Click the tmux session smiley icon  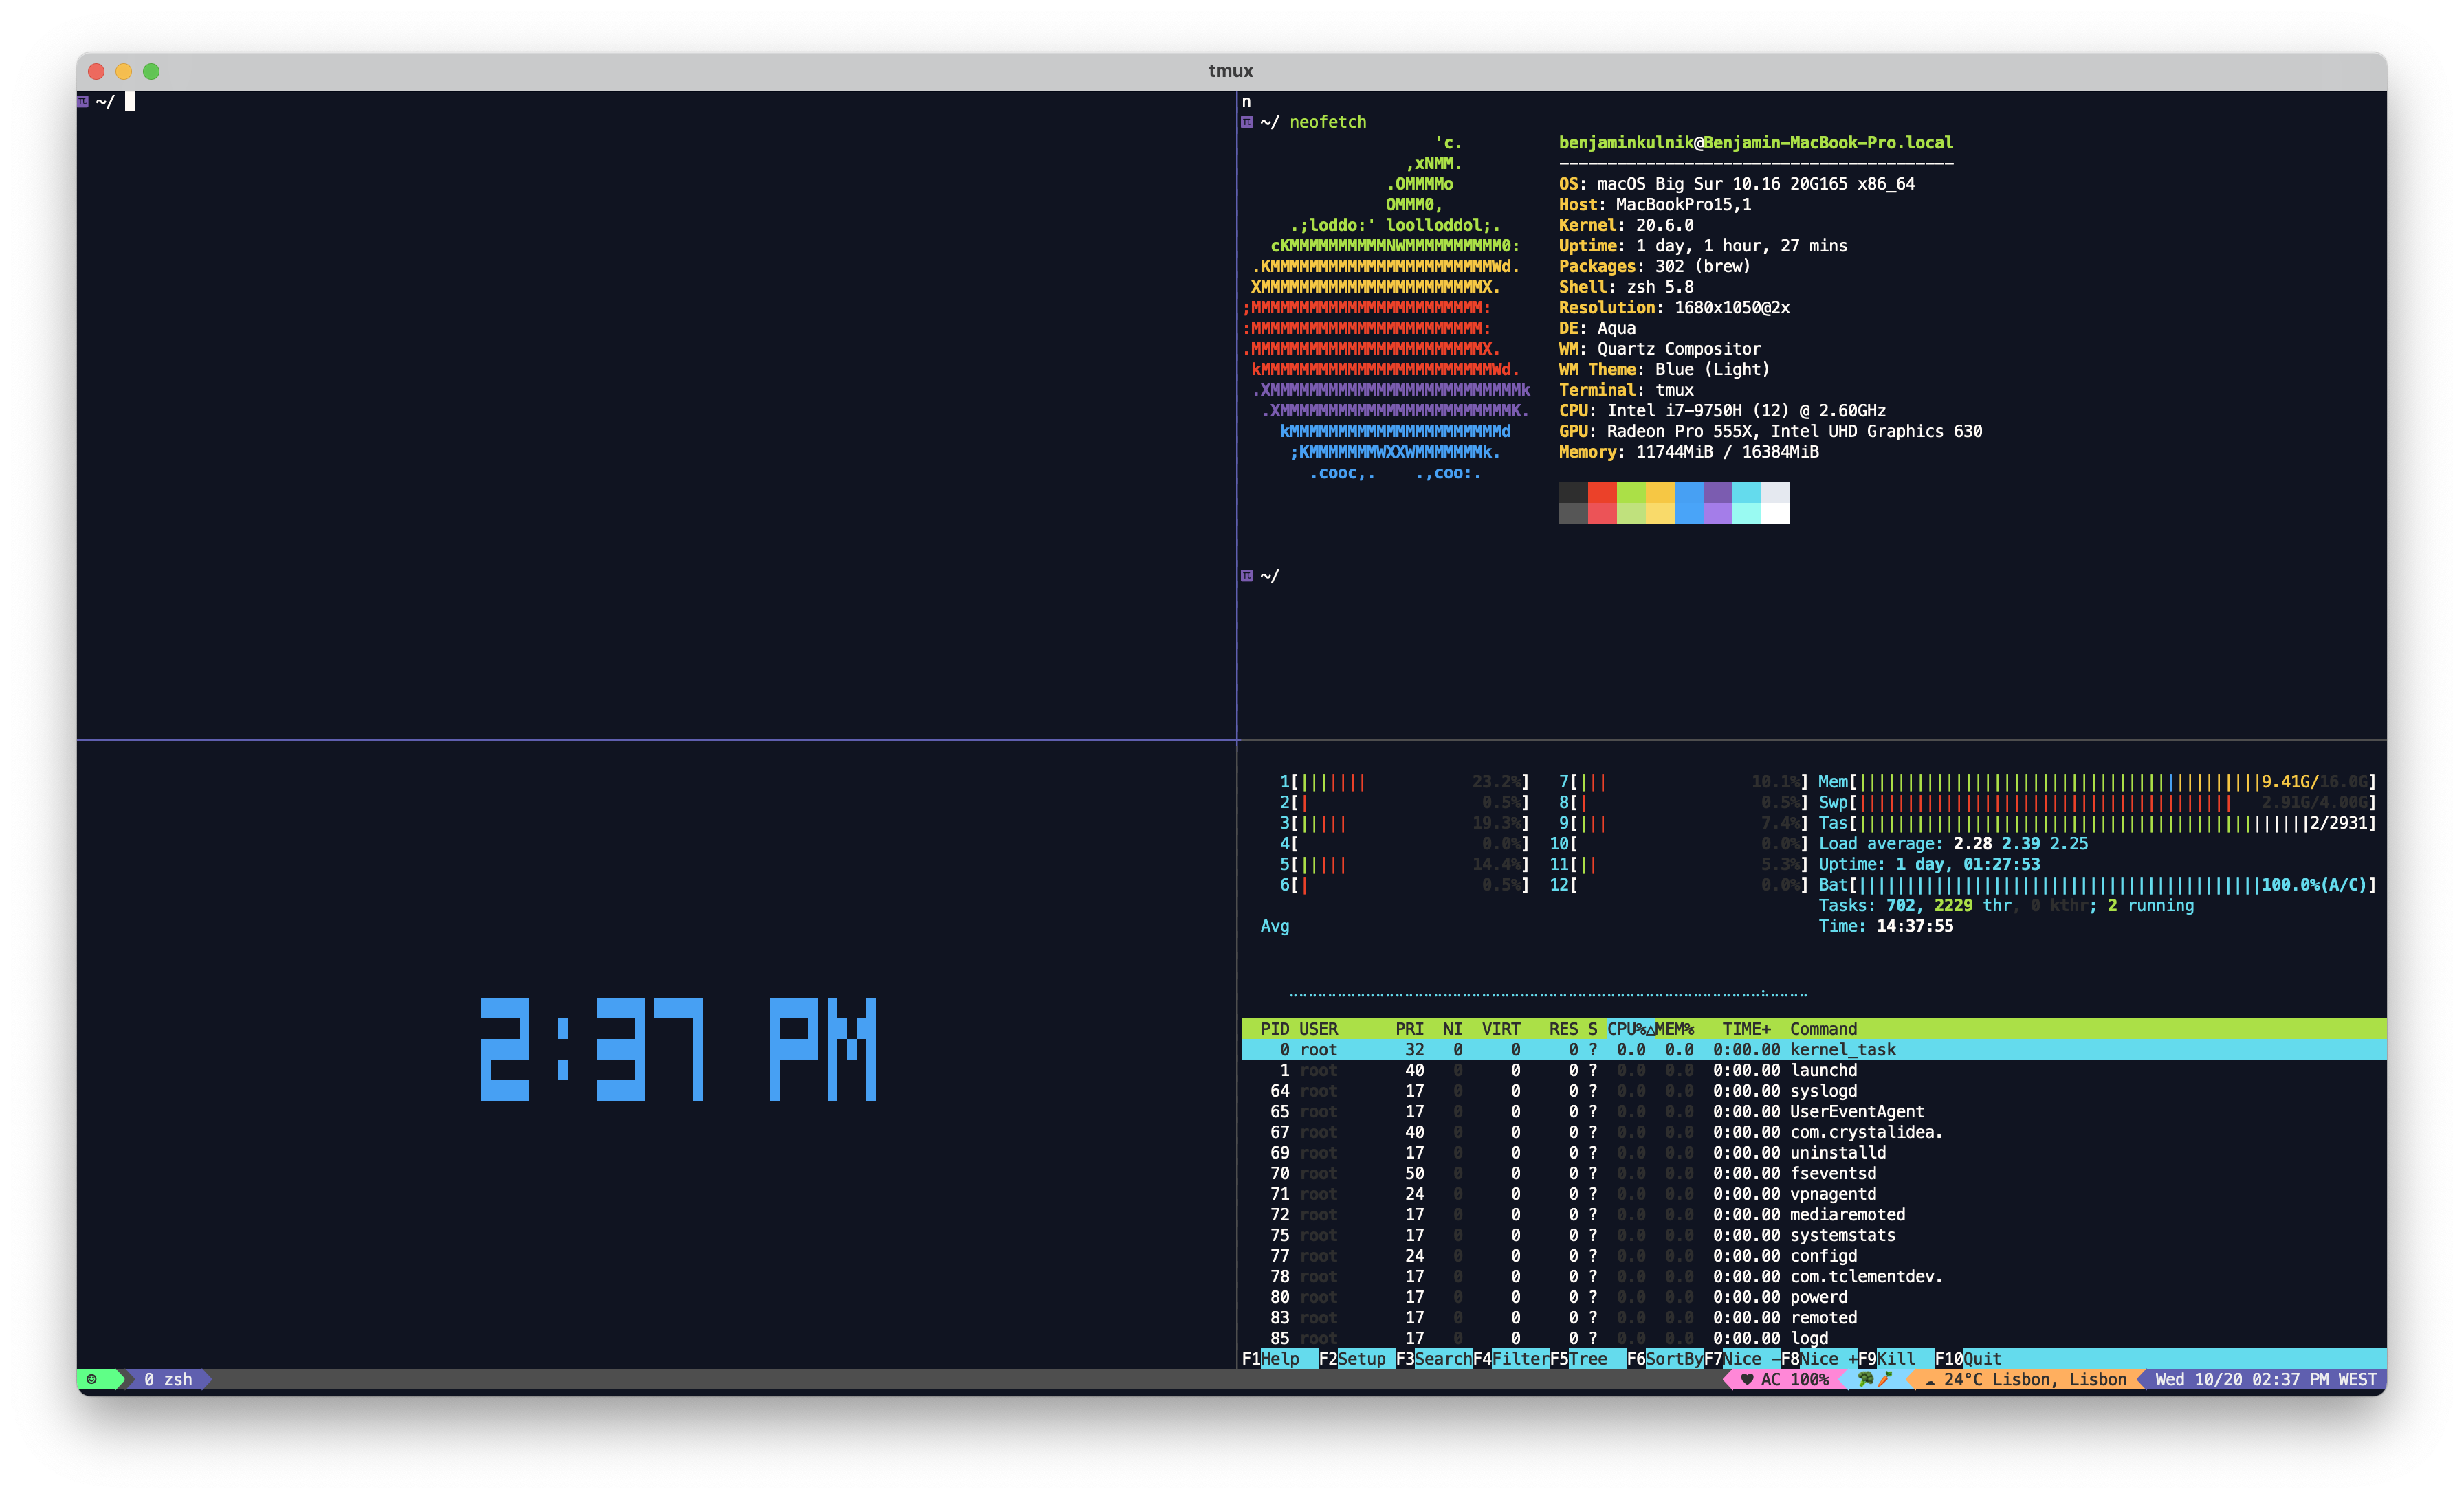92,1379
